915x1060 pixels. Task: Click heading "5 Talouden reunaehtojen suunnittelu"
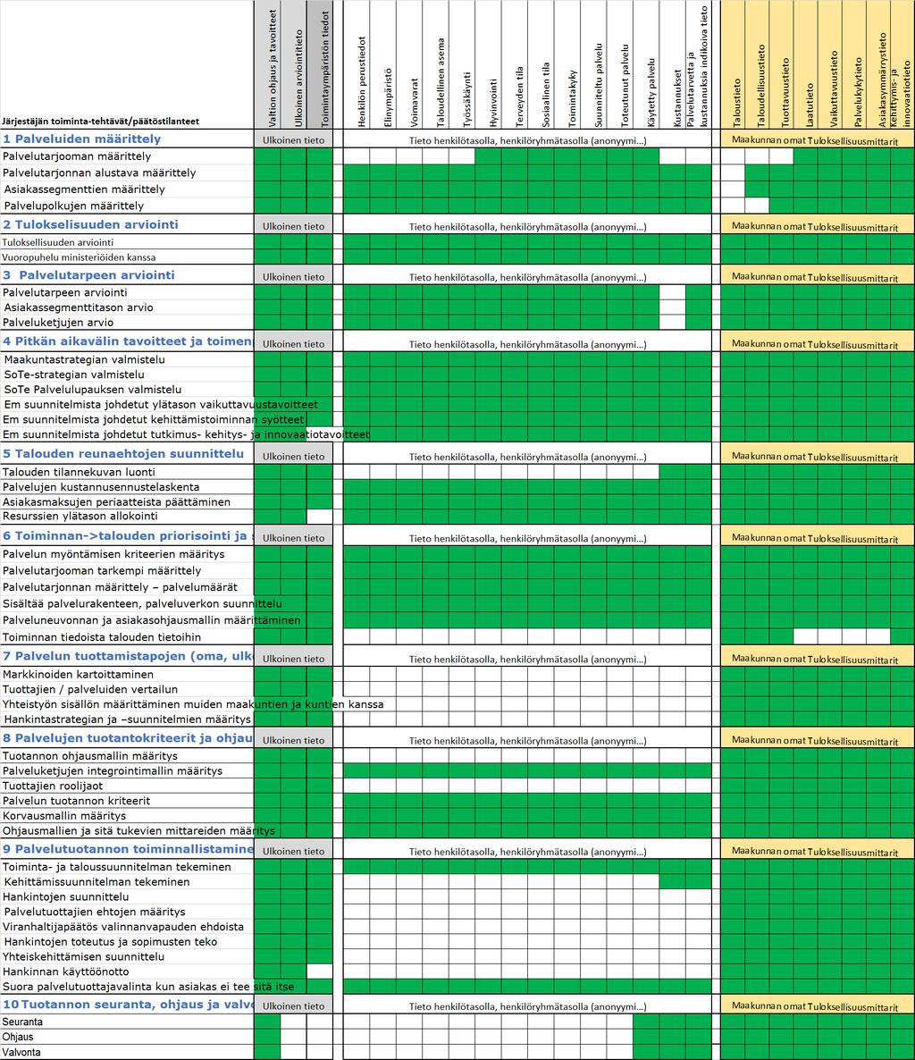(123, 454)
